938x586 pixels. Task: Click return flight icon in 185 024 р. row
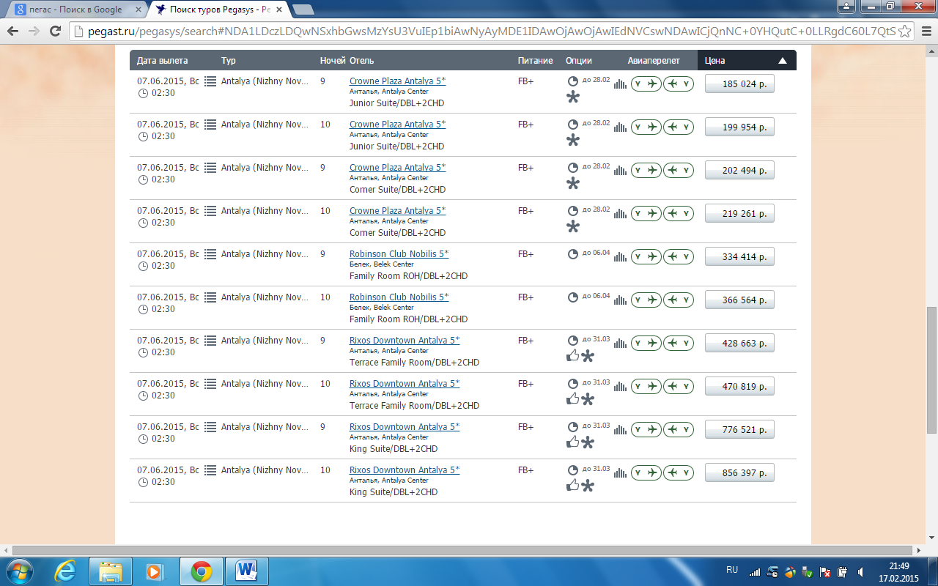click(679, 84)
